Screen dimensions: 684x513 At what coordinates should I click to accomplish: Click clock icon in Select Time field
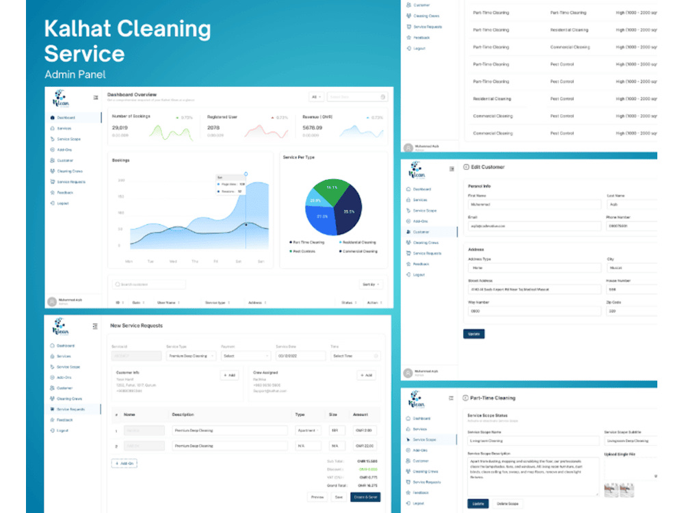376,356
